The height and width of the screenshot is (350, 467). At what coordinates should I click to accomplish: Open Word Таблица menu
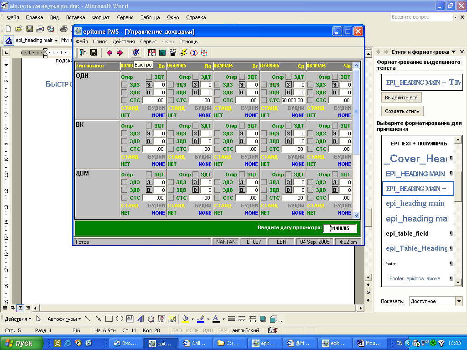[150, 17]
